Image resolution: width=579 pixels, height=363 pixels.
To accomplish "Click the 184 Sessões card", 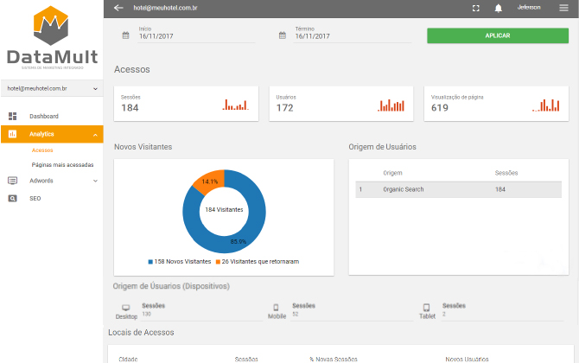I will [x=186, y=104].
